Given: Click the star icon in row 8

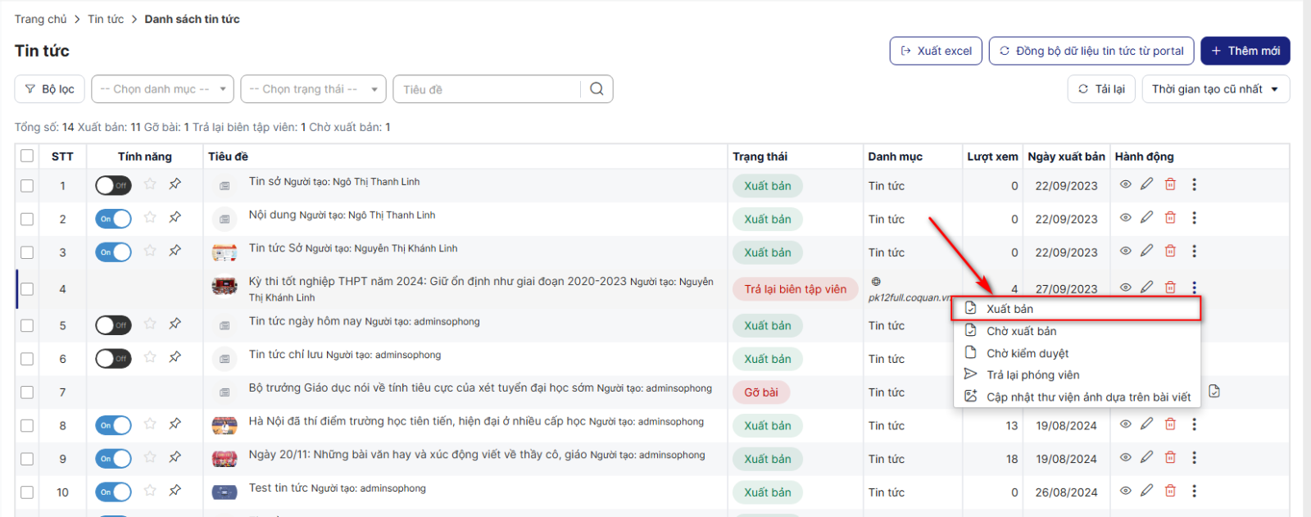Looking at the screenshot, I should (x=150, y=424).
